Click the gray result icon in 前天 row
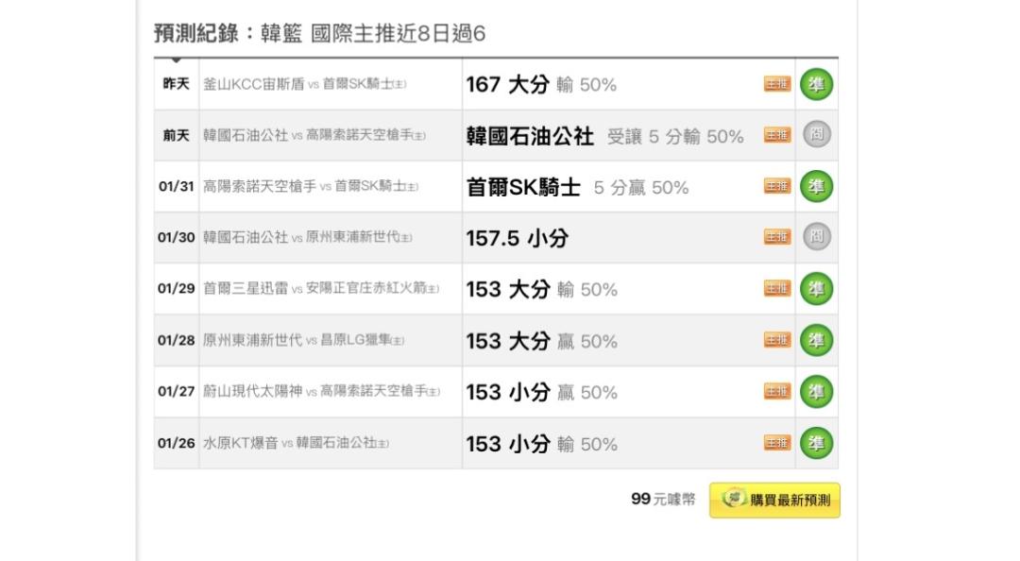 click(817, 135)
